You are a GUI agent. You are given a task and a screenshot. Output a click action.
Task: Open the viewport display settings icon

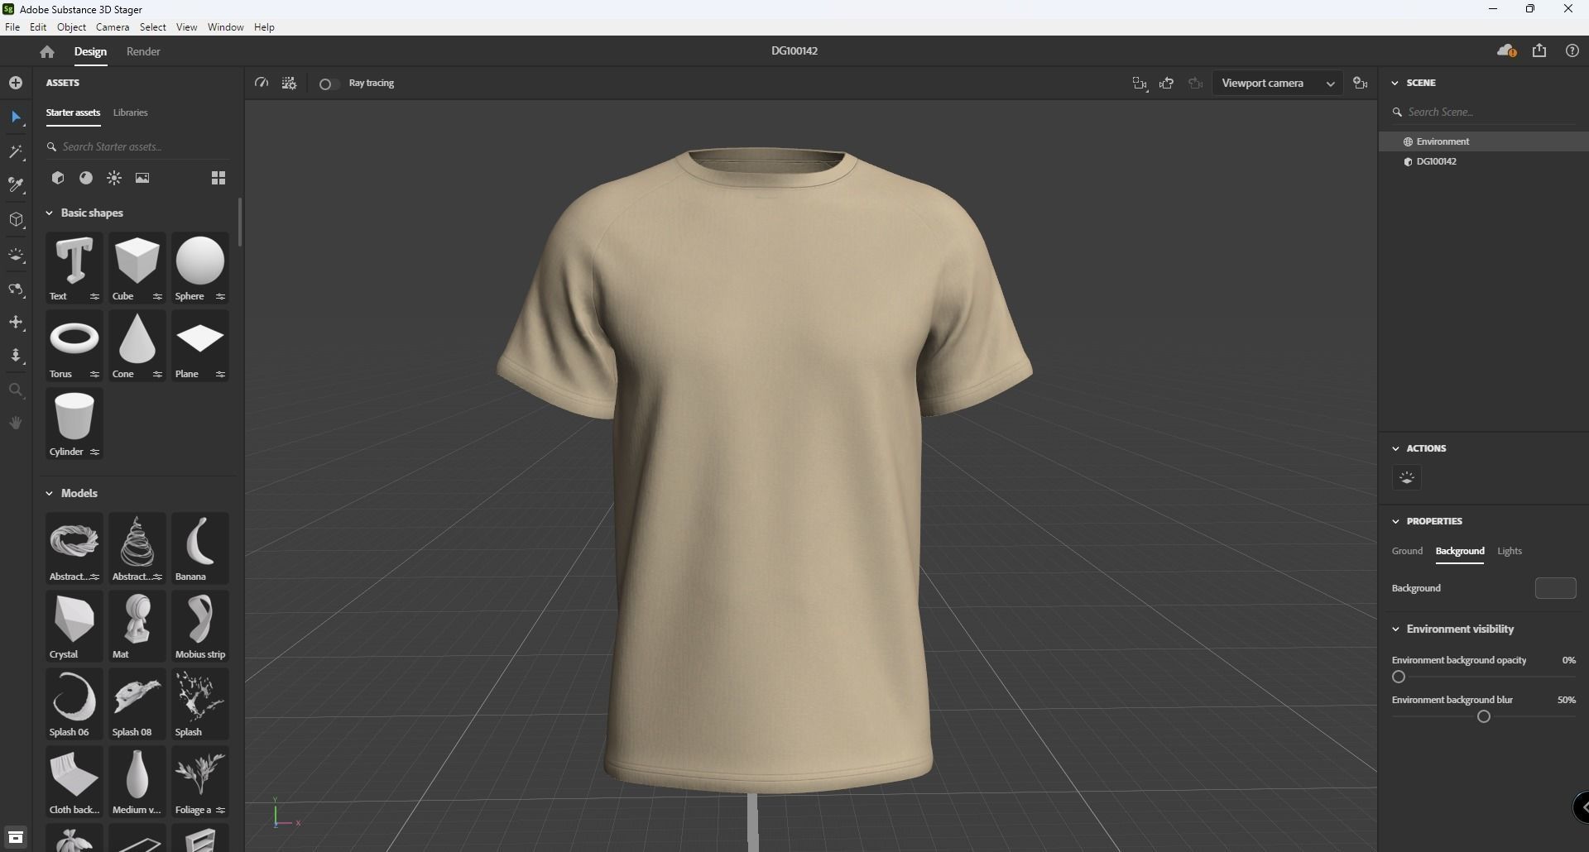coord(289,83)
